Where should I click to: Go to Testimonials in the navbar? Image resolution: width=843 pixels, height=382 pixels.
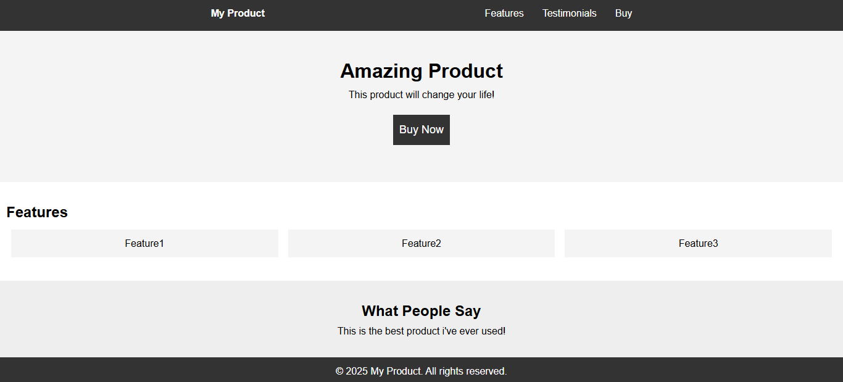[x=569, y=14]
